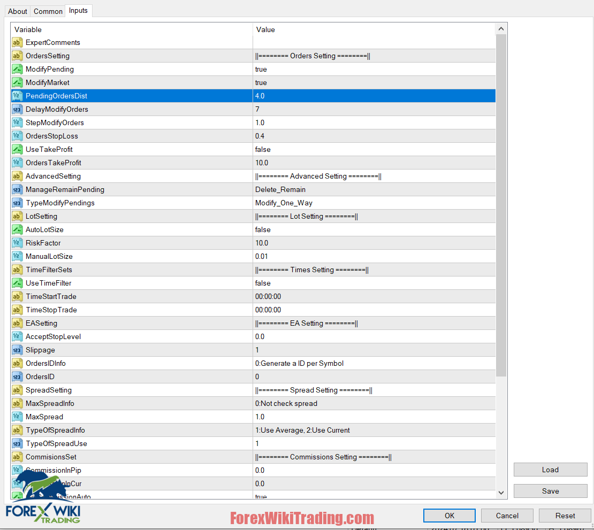The image size is (594, 530).
Task: Switch to the Common tab
Action: pos(48,11)
